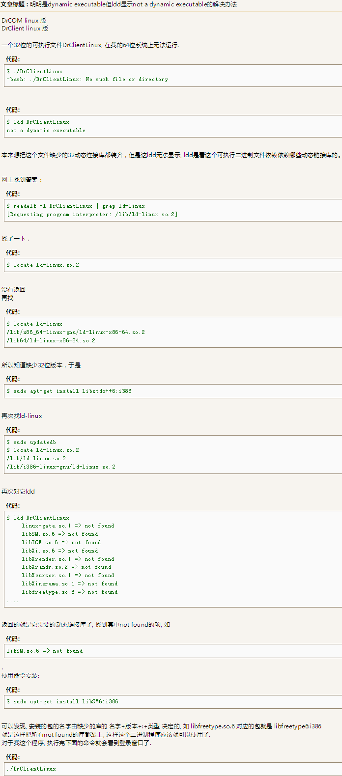The width and height of the screenshot is (342, 776).
Task: Click the '没有返回' line
Action: click(x=13, y=290)
